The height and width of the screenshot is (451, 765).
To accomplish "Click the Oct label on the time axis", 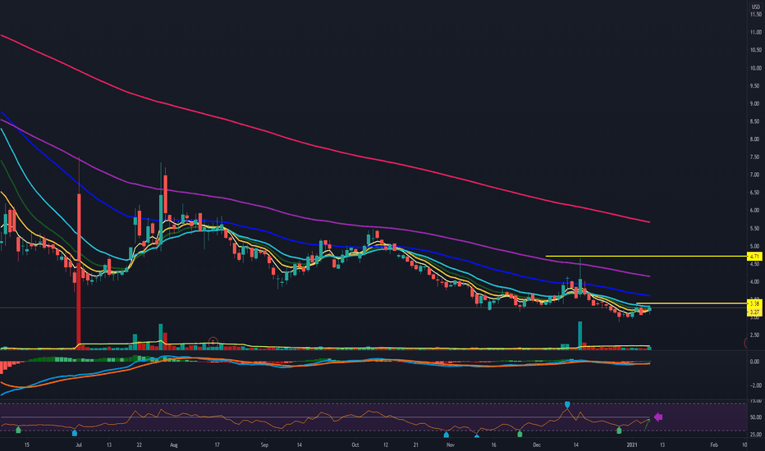I will click(355, 444).
